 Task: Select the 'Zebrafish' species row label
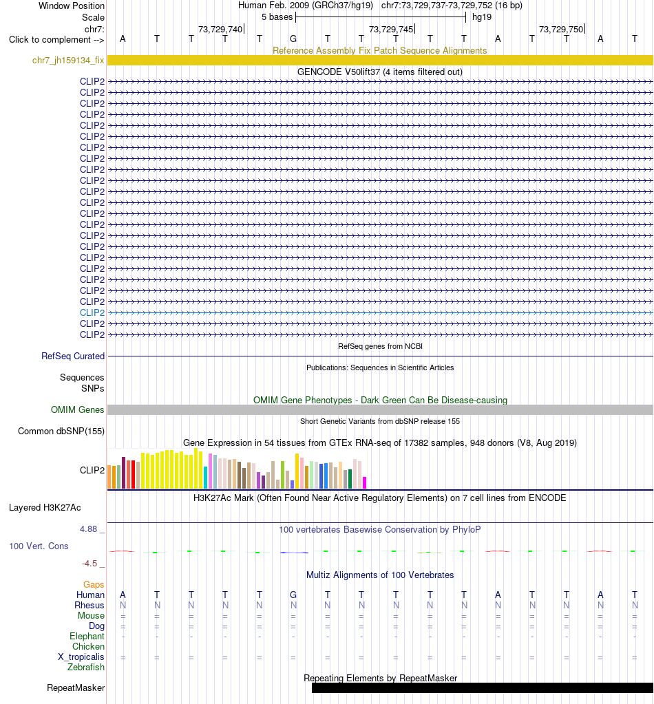(x=86, y=668)
